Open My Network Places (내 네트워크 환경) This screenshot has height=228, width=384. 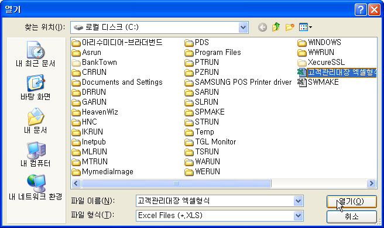pyautogui.click(x=36, y=188)
